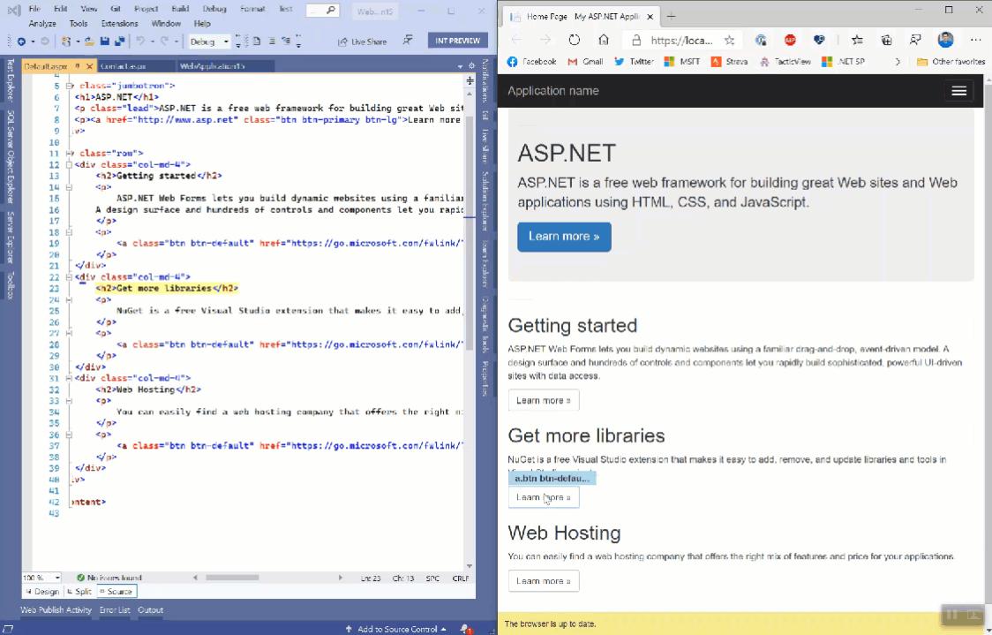992x635 pixels.
Task: Open the Web Publish Activity tab
Action: [56, 610]
